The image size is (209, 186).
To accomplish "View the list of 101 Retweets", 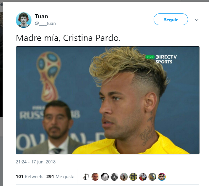I will point(29,177).
